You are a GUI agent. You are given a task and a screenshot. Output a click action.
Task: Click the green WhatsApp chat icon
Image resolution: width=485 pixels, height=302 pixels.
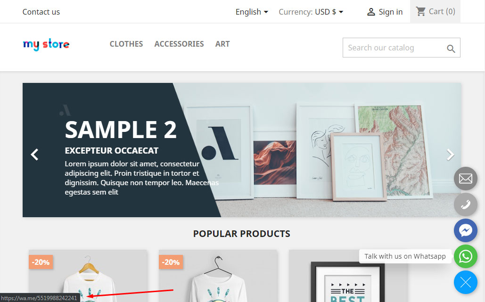tap(466, 256)
